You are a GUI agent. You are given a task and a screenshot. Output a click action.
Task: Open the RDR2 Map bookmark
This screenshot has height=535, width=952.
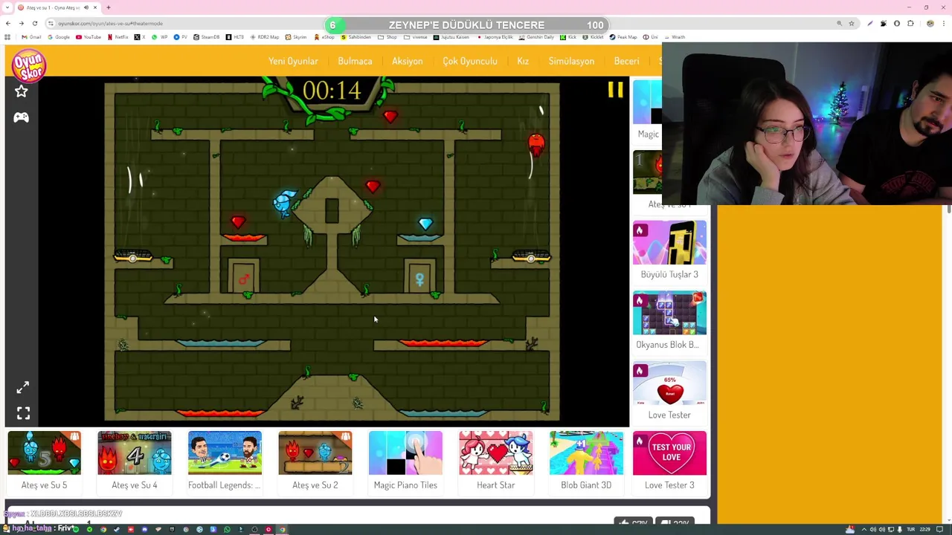(x=265, y=37)
